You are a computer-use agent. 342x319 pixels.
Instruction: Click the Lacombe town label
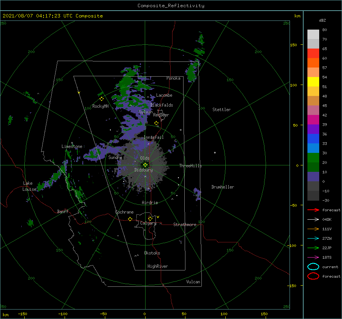pyautogui.click(x=164, y=95)
